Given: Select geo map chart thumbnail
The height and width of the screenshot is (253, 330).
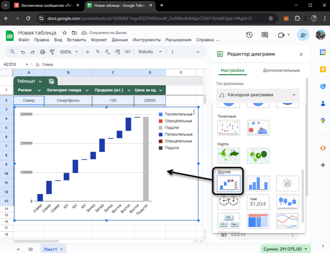Looking at the screenshot, I should coord(228,156).
